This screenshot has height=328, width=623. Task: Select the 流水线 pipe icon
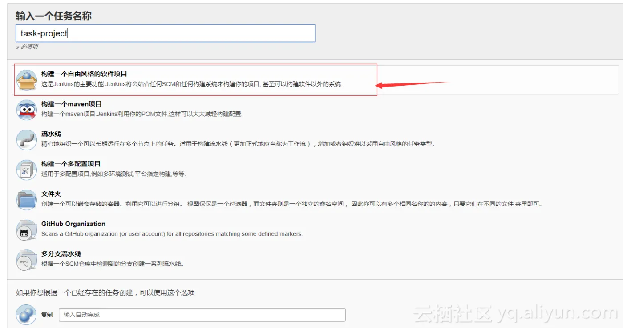(x=26, y=140)
